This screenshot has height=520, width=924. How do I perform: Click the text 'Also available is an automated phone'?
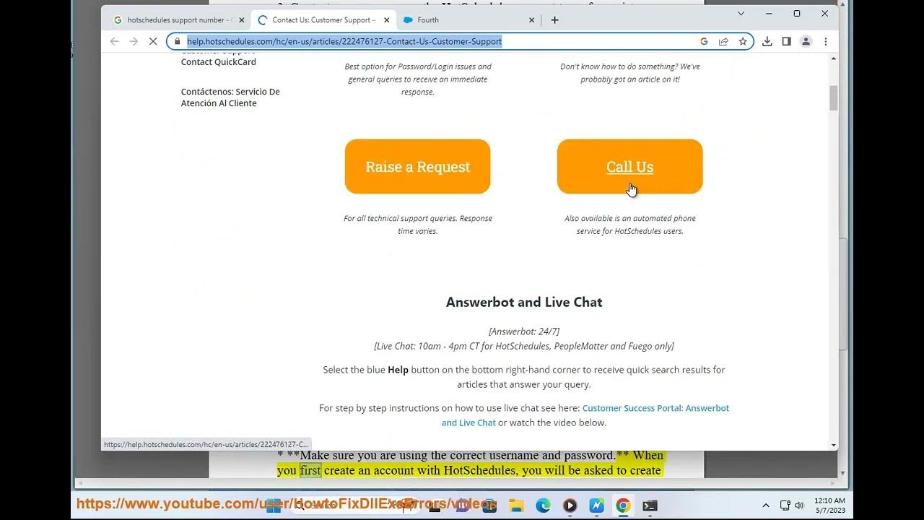(x=629, y=218)
